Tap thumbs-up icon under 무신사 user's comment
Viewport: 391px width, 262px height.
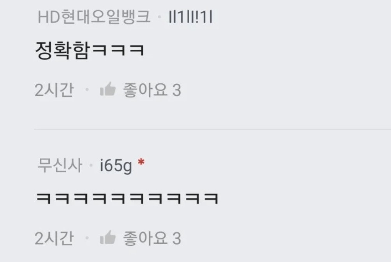pos(108,238)
